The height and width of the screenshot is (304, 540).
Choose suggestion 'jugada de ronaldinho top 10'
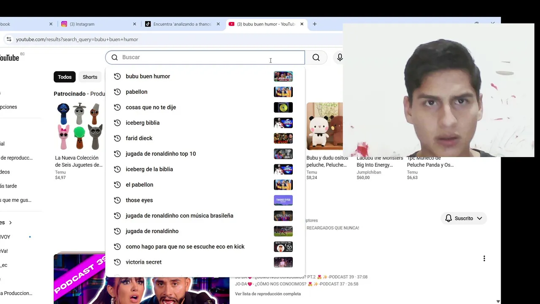[205, 154]
